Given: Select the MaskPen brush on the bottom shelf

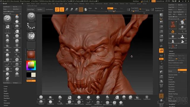Looking at the screenshot, I should 69,98.
